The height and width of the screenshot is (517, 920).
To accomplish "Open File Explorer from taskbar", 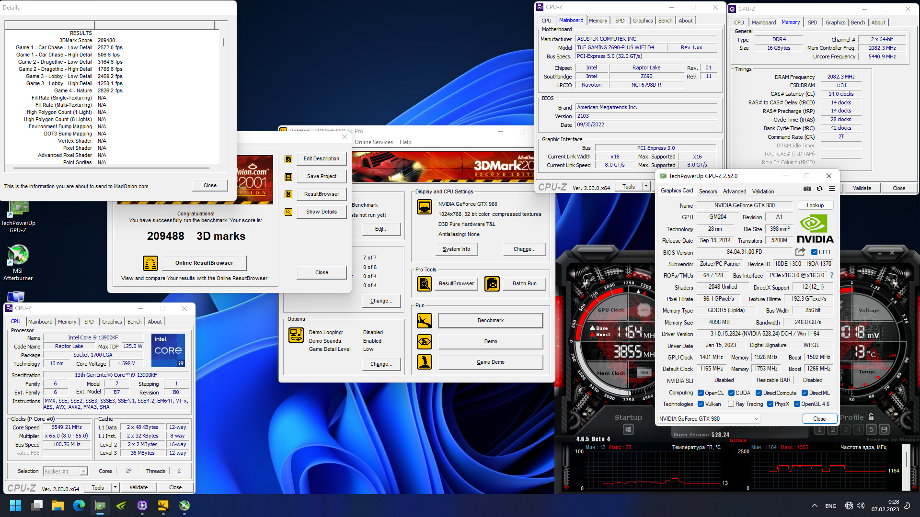I will [x=57, y=506].
